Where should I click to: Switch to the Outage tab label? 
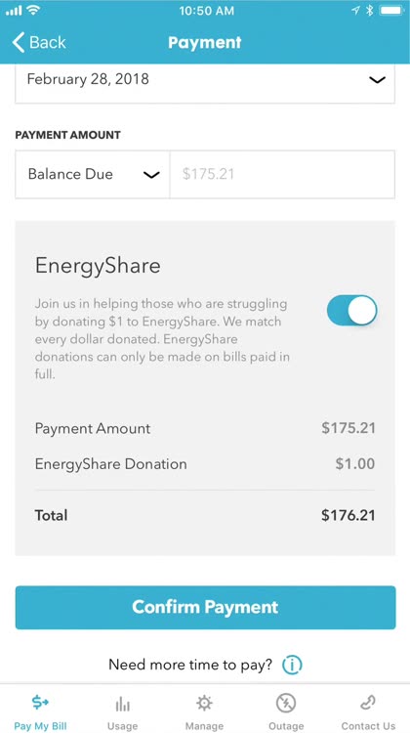[286, 726]
